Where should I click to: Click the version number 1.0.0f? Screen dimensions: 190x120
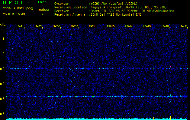tap(42, 2)
